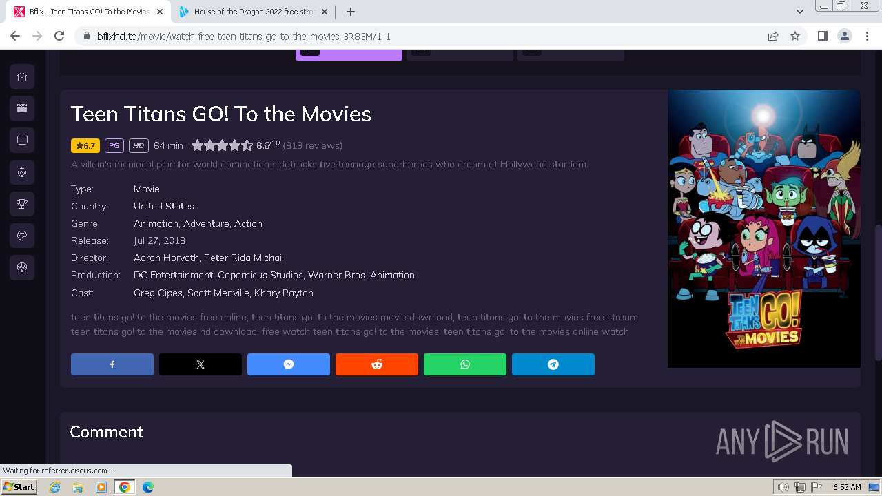Click the yellow 6.7 rating badge
Viewport: 882px width, 496px height.
point(85,145)
